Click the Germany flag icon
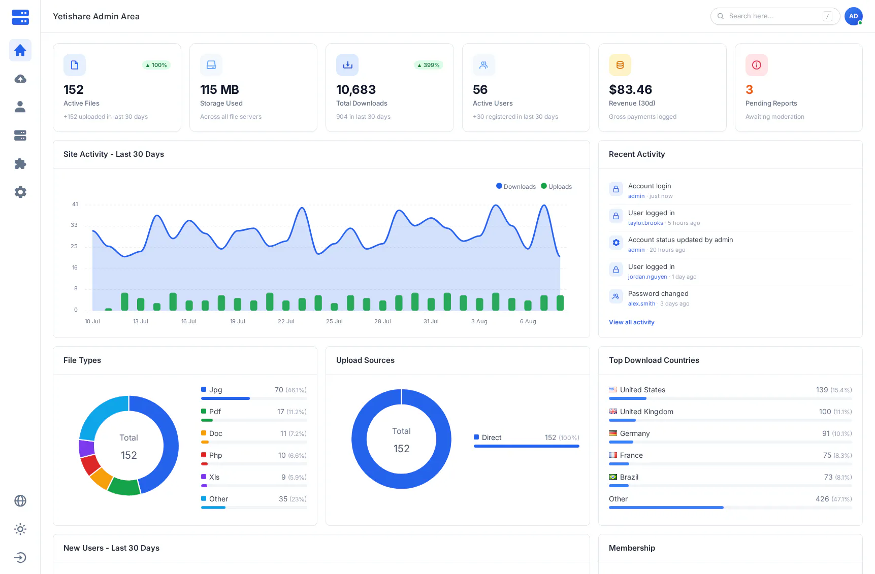Viewport: 875px width, 574px height. pos(613,433)
